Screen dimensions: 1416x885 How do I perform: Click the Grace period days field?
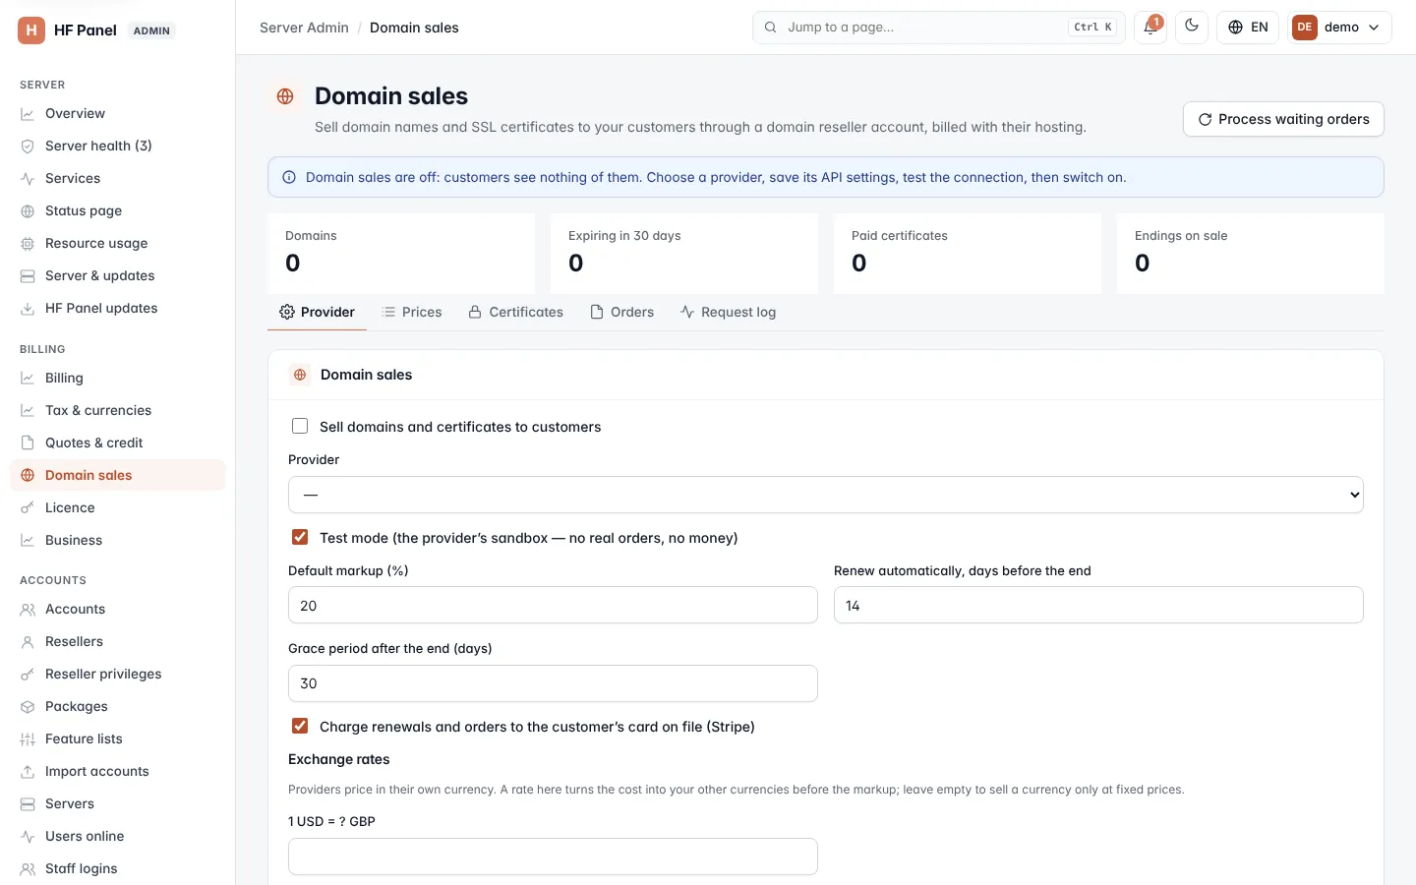point(553,683)
